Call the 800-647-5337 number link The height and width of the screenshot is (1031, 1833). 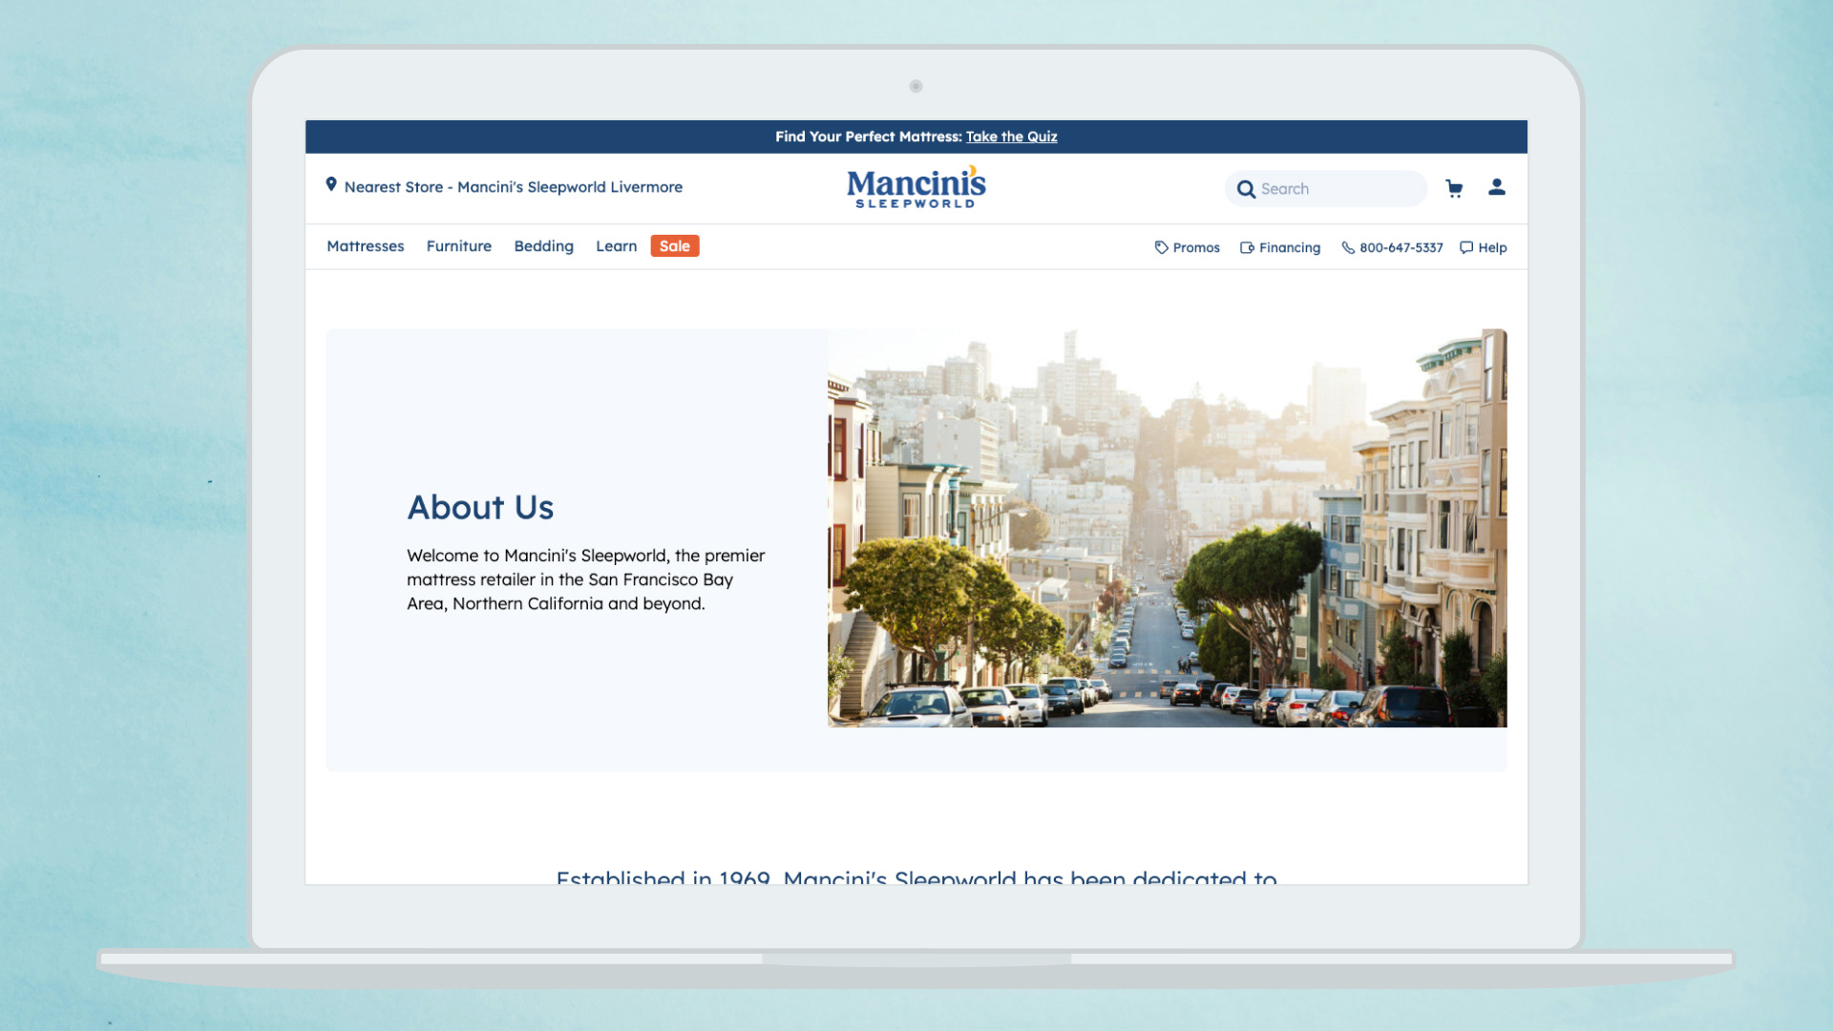click(1401, 247)
